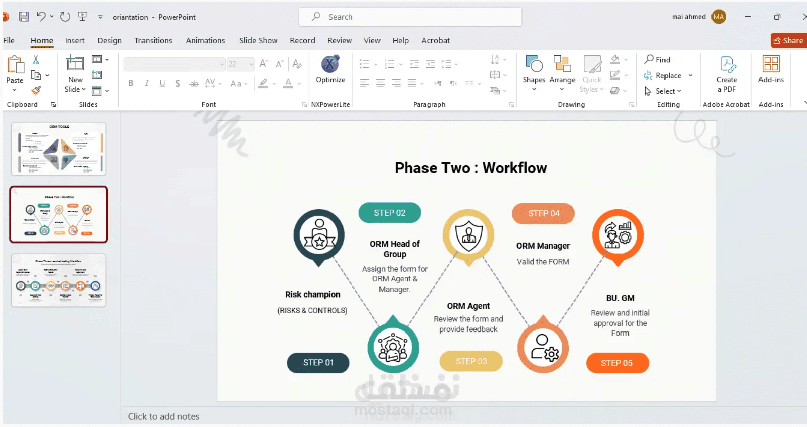Apply the font color red A
This screenshot has height=427, width=807.
tap(288, 83)
